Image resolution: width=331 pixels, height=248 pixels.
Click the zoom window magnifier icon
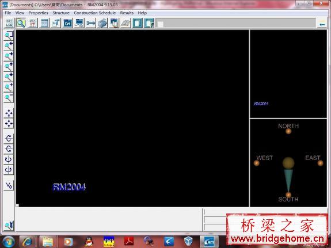(9, 36)
